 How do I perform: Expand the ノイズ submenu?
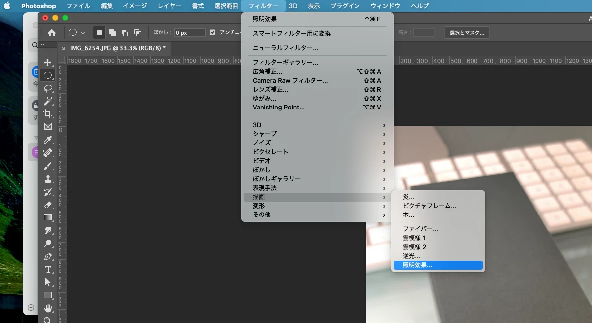click(x=318, y=143)
